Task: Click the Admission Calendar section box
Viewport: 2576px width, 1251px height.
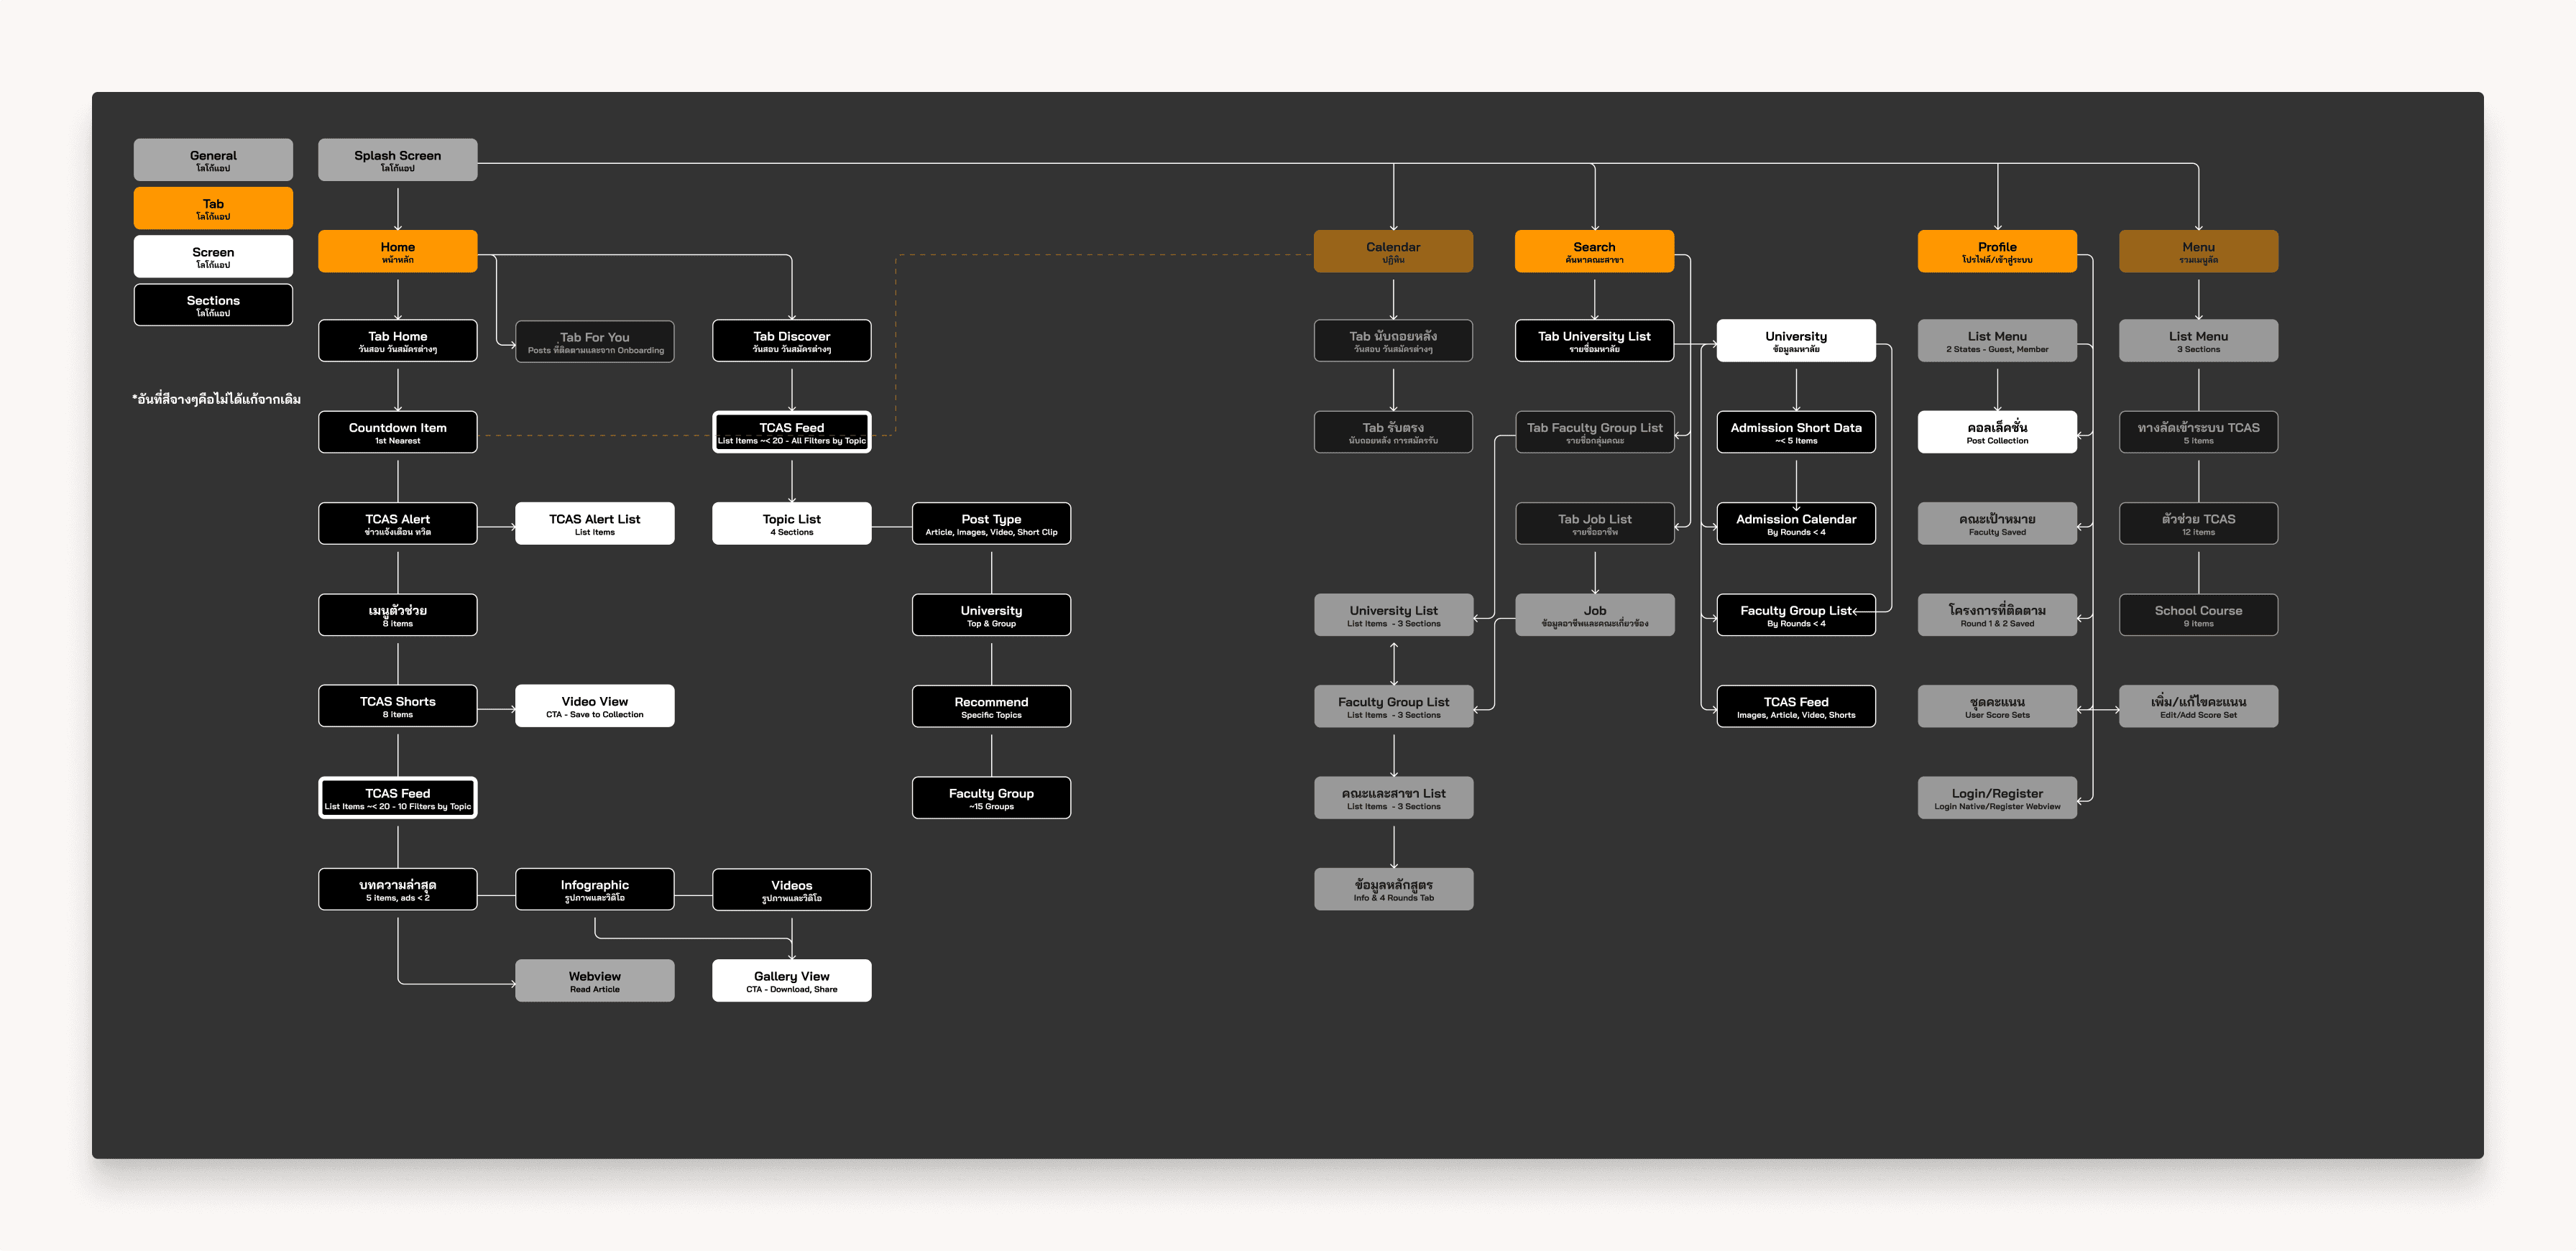Action: point(1795,523)
